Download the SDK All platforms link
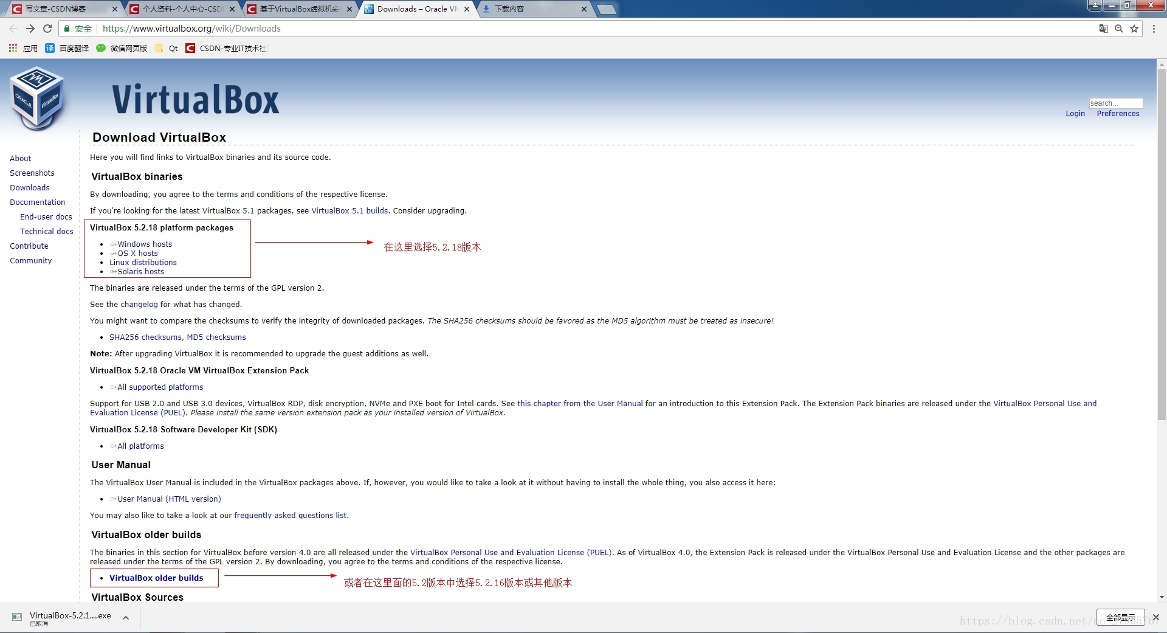 click(140, 446)
